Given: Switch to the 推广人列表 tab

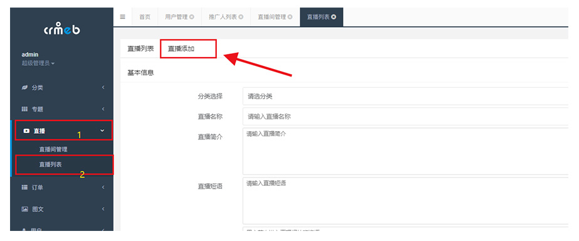Looking at the screenshot, I should (226, 17).
